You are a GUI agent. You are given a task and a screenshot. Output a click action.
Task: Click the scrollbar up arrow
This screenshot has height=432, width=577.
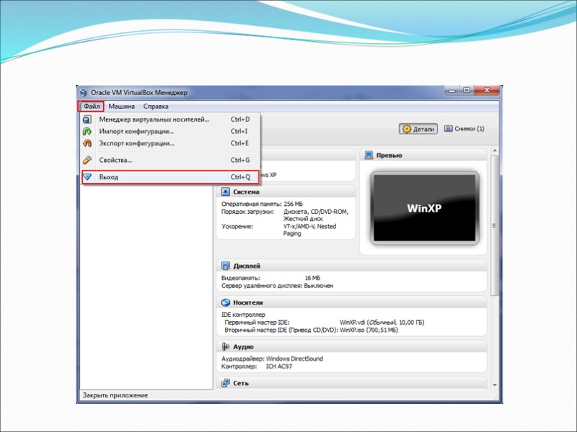pos(495,150)
